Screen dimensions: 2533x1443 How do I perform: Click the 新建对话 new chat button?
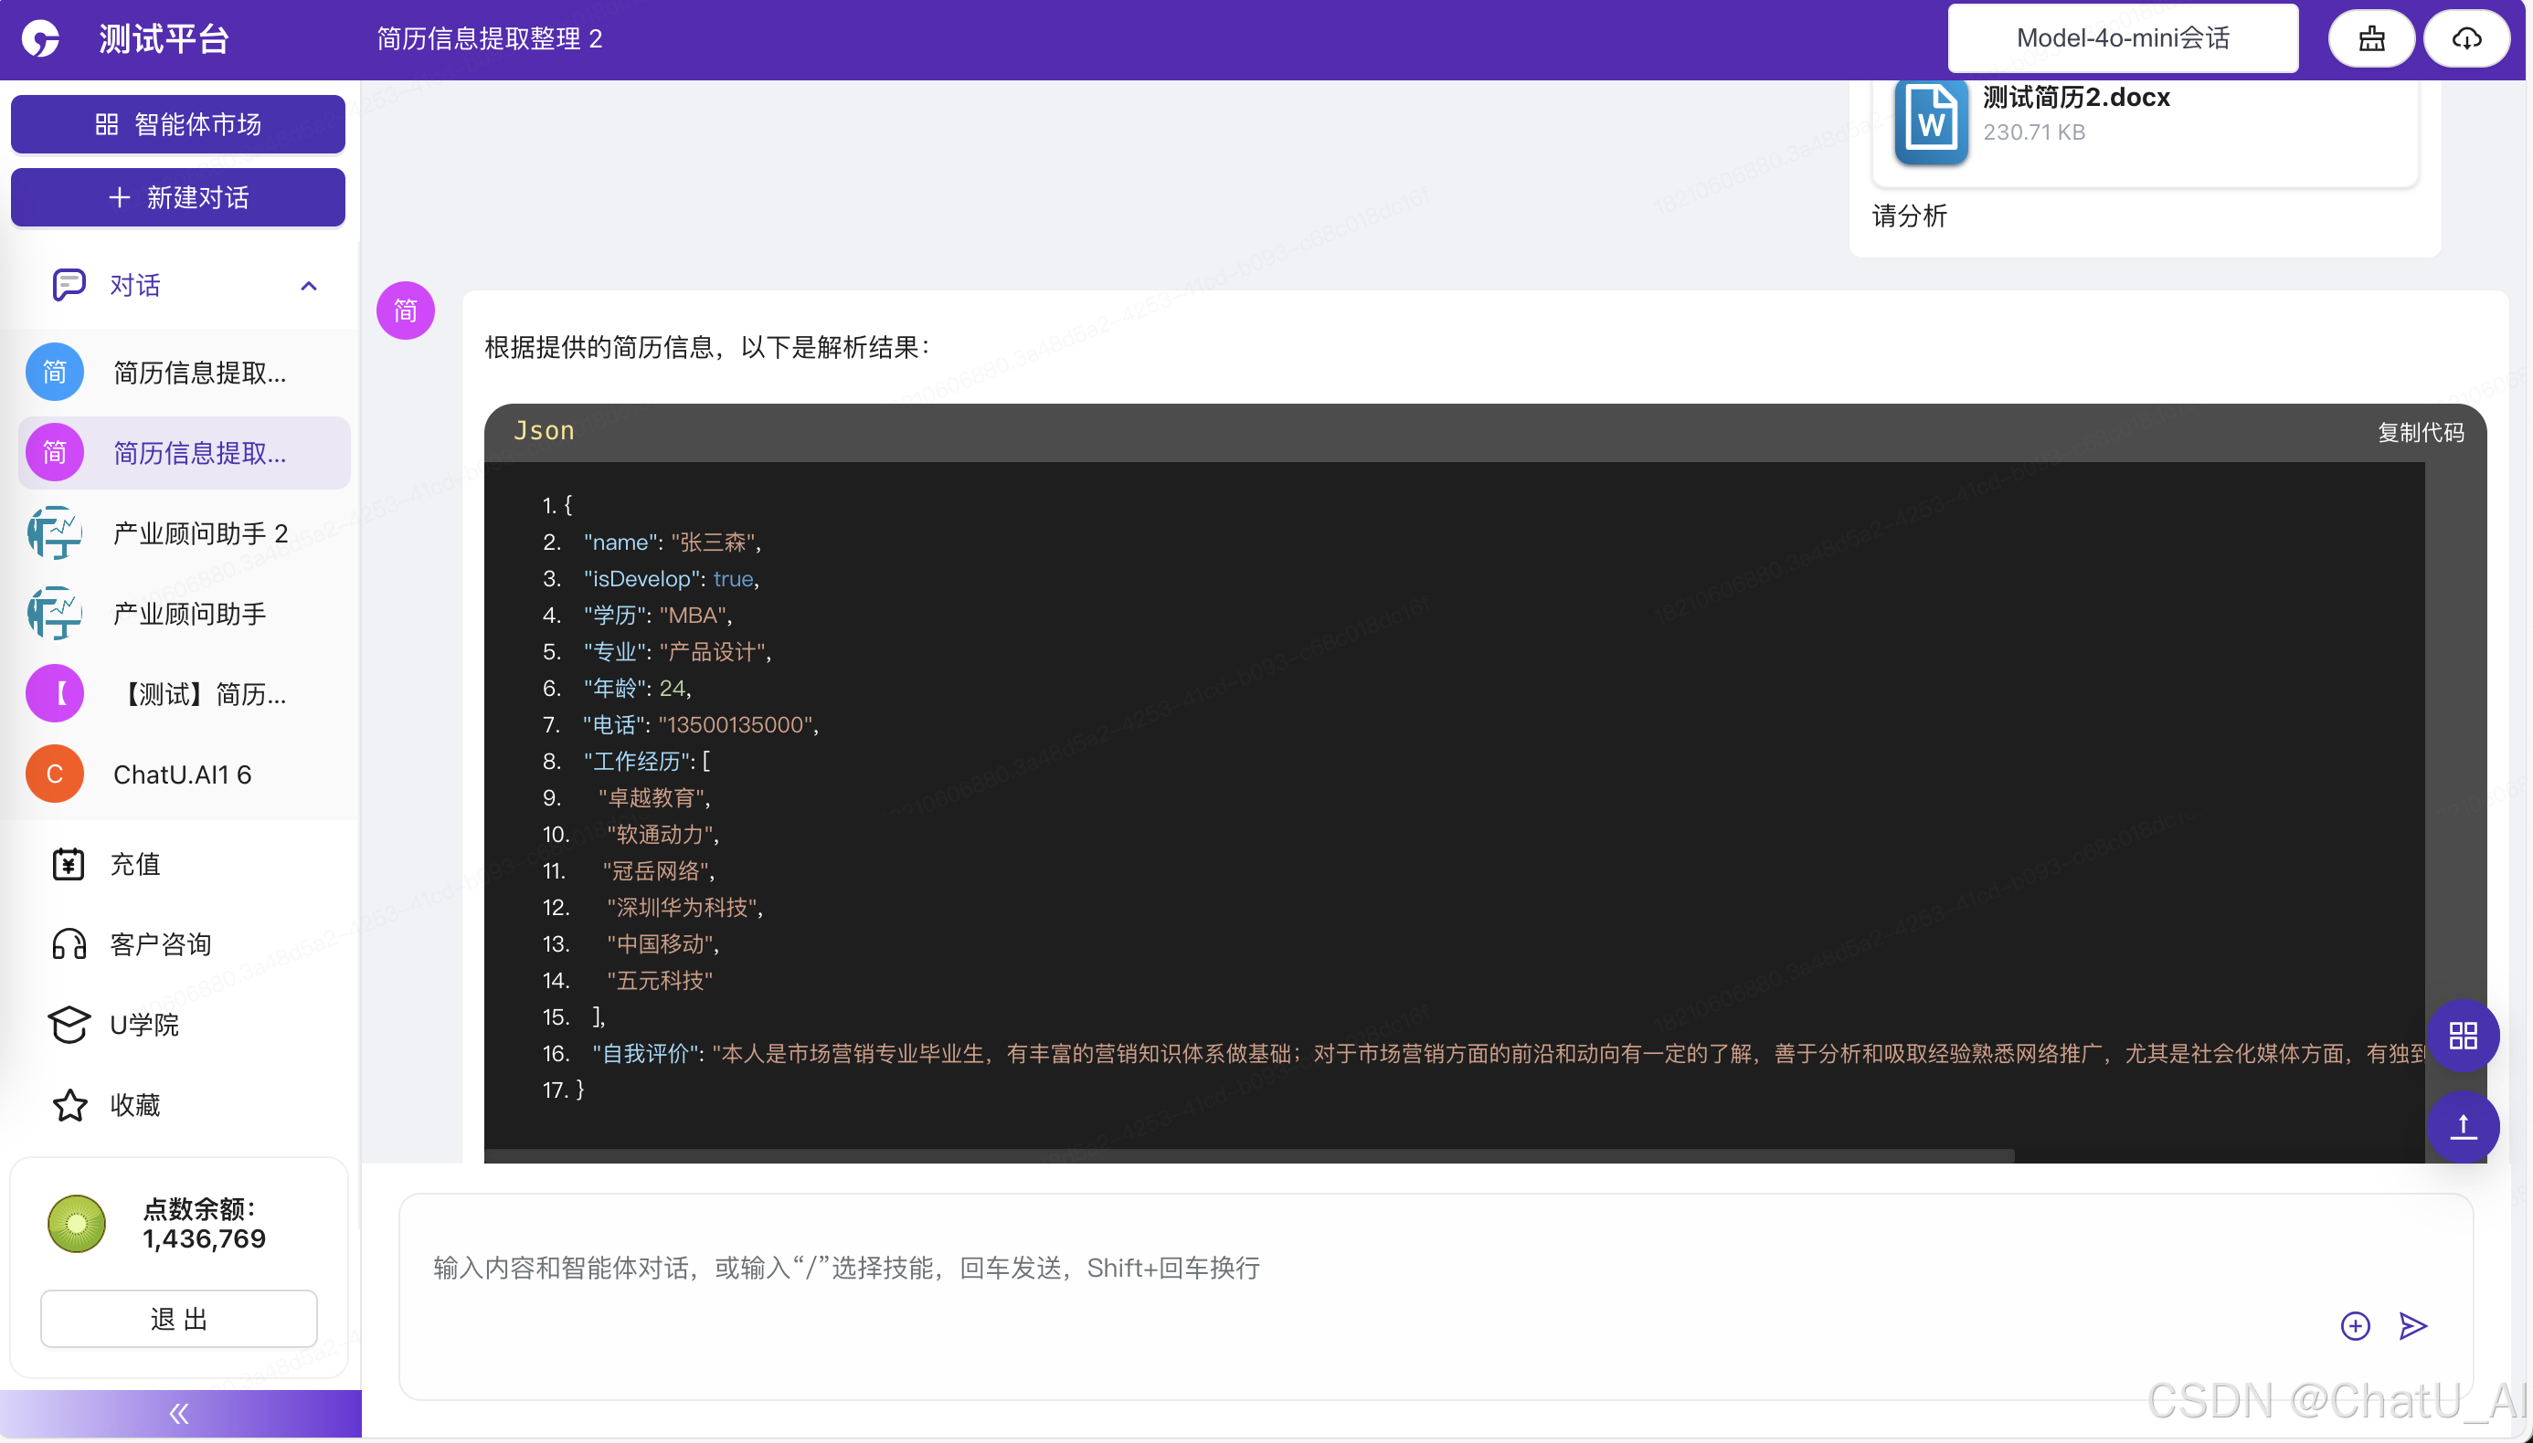tap(178, 197)
